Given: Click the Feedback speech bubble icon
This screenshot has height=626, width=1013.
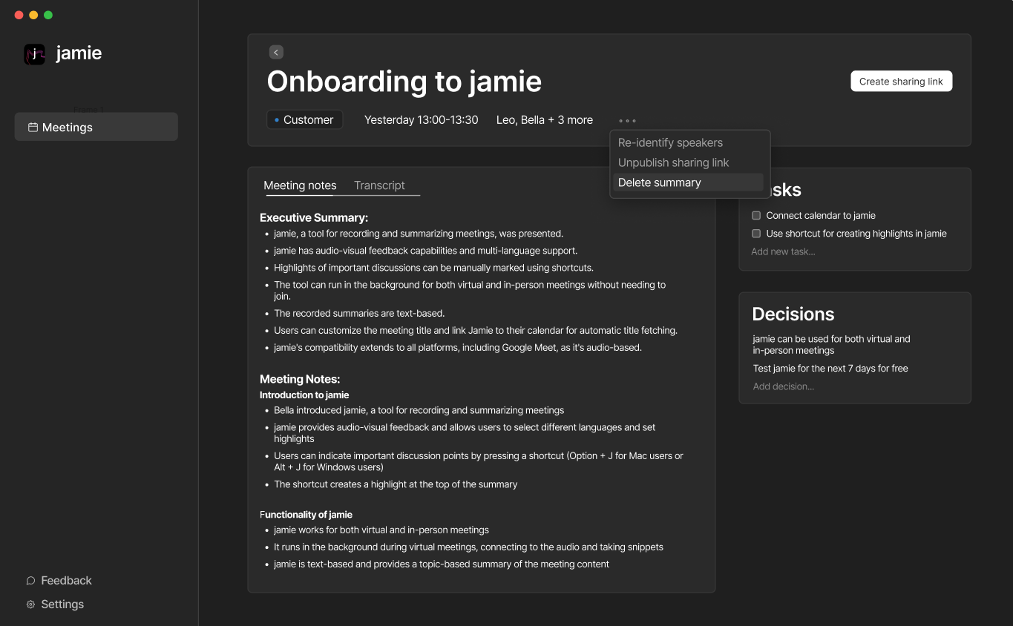Looking at the screenshot, I should tap(30, 581).
